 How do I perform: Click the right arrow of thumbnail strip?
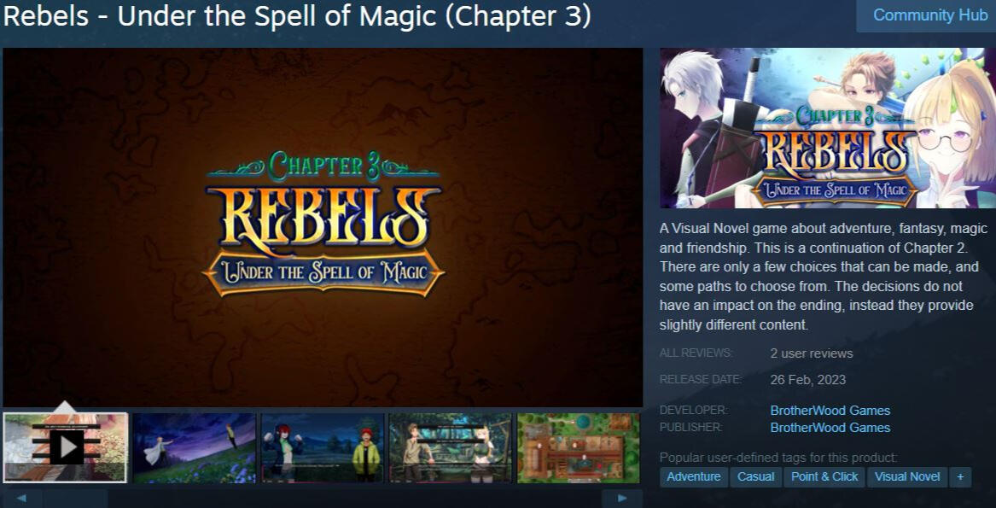622,499
